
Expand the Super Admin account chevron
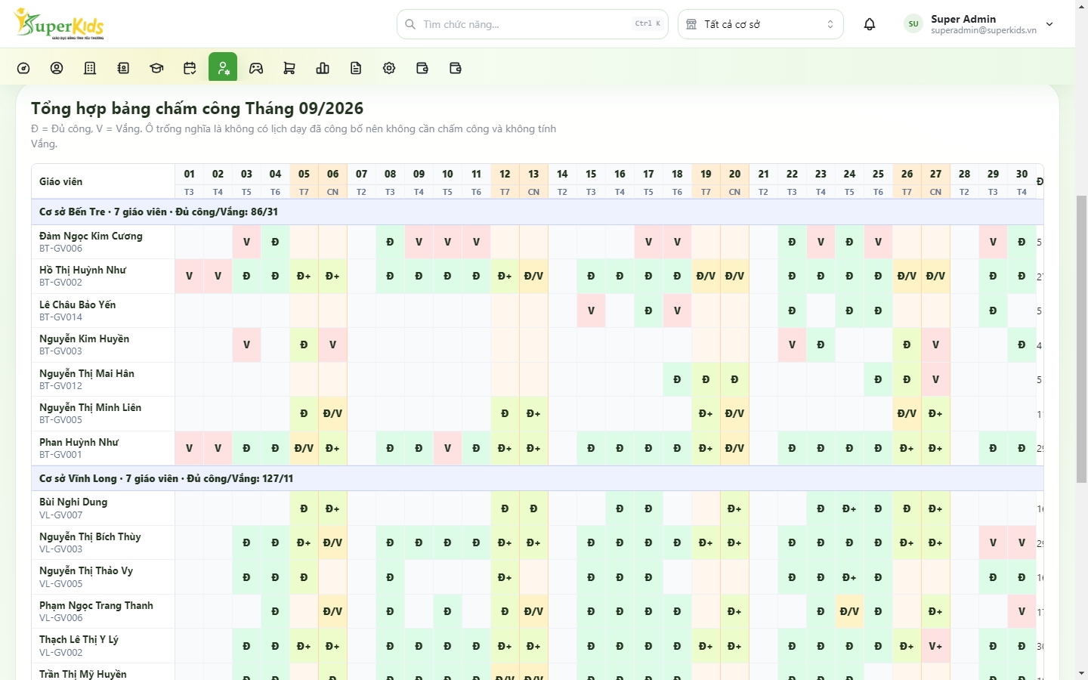(1049, 24)
